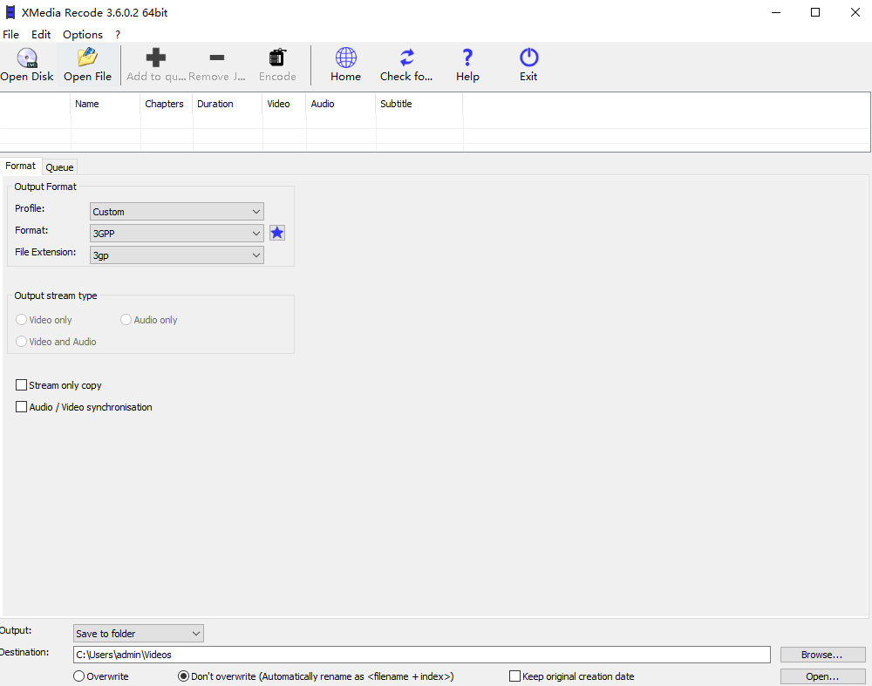
Task: Exit the application via the power icon
Action: pyautogui.click(x=528, y=63)
